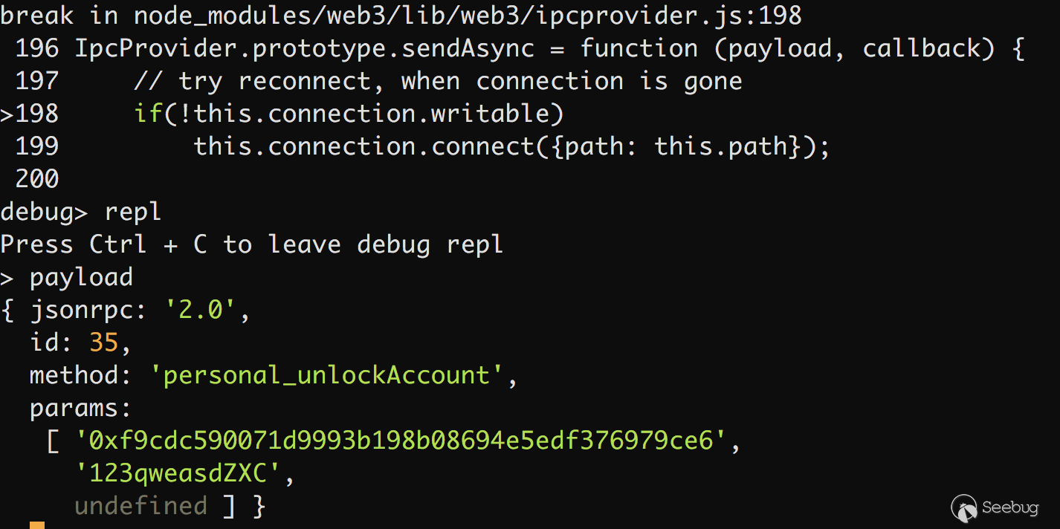Image resolution: width=1060 pixels, height=529 pixels.
Task: Click the 'Press Ctrl + C' hint line
Action: click(252, 244)
